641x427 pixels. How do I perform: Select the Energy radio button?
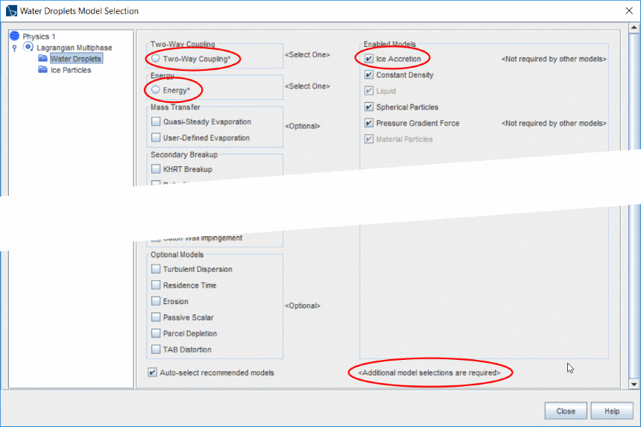pos(156,90)
